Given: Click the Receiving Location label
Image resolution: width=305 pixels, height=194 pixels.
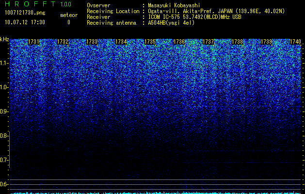Looking at the screenshot, I should pos(113,11).
